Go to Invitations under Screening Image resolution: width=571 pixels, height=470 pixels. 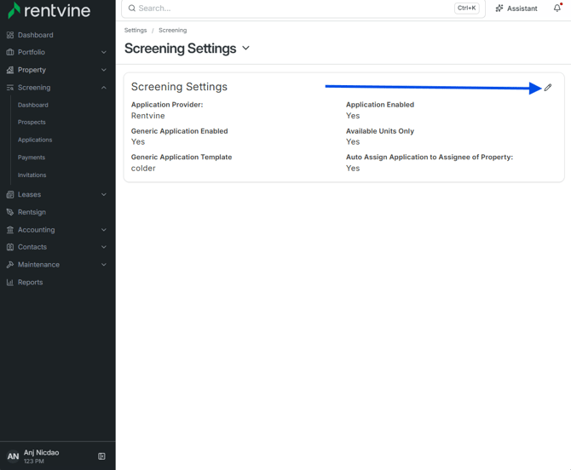[32, 175]
